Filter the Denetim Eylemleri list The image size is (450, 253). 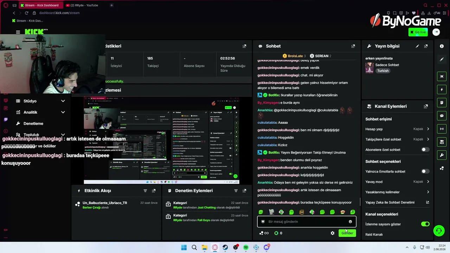(x=236, y=190)
